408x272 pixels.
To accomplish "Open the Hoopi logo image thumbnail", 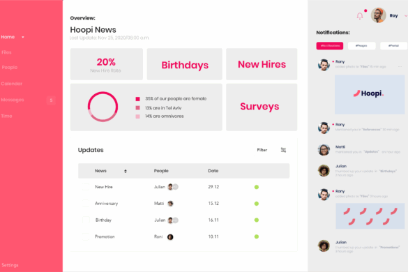I will point(370,94).
